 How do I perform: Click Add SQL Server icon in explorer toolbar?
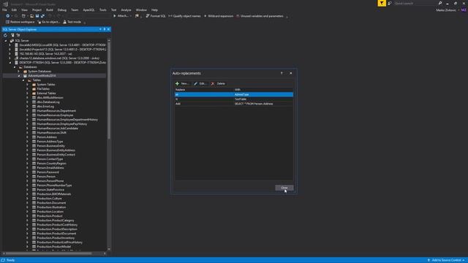click(x=12, y=35)
